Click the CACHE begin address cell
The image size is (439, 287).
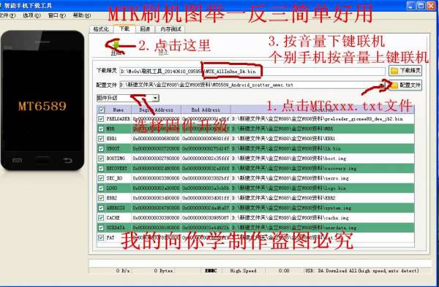pos(156,218)
